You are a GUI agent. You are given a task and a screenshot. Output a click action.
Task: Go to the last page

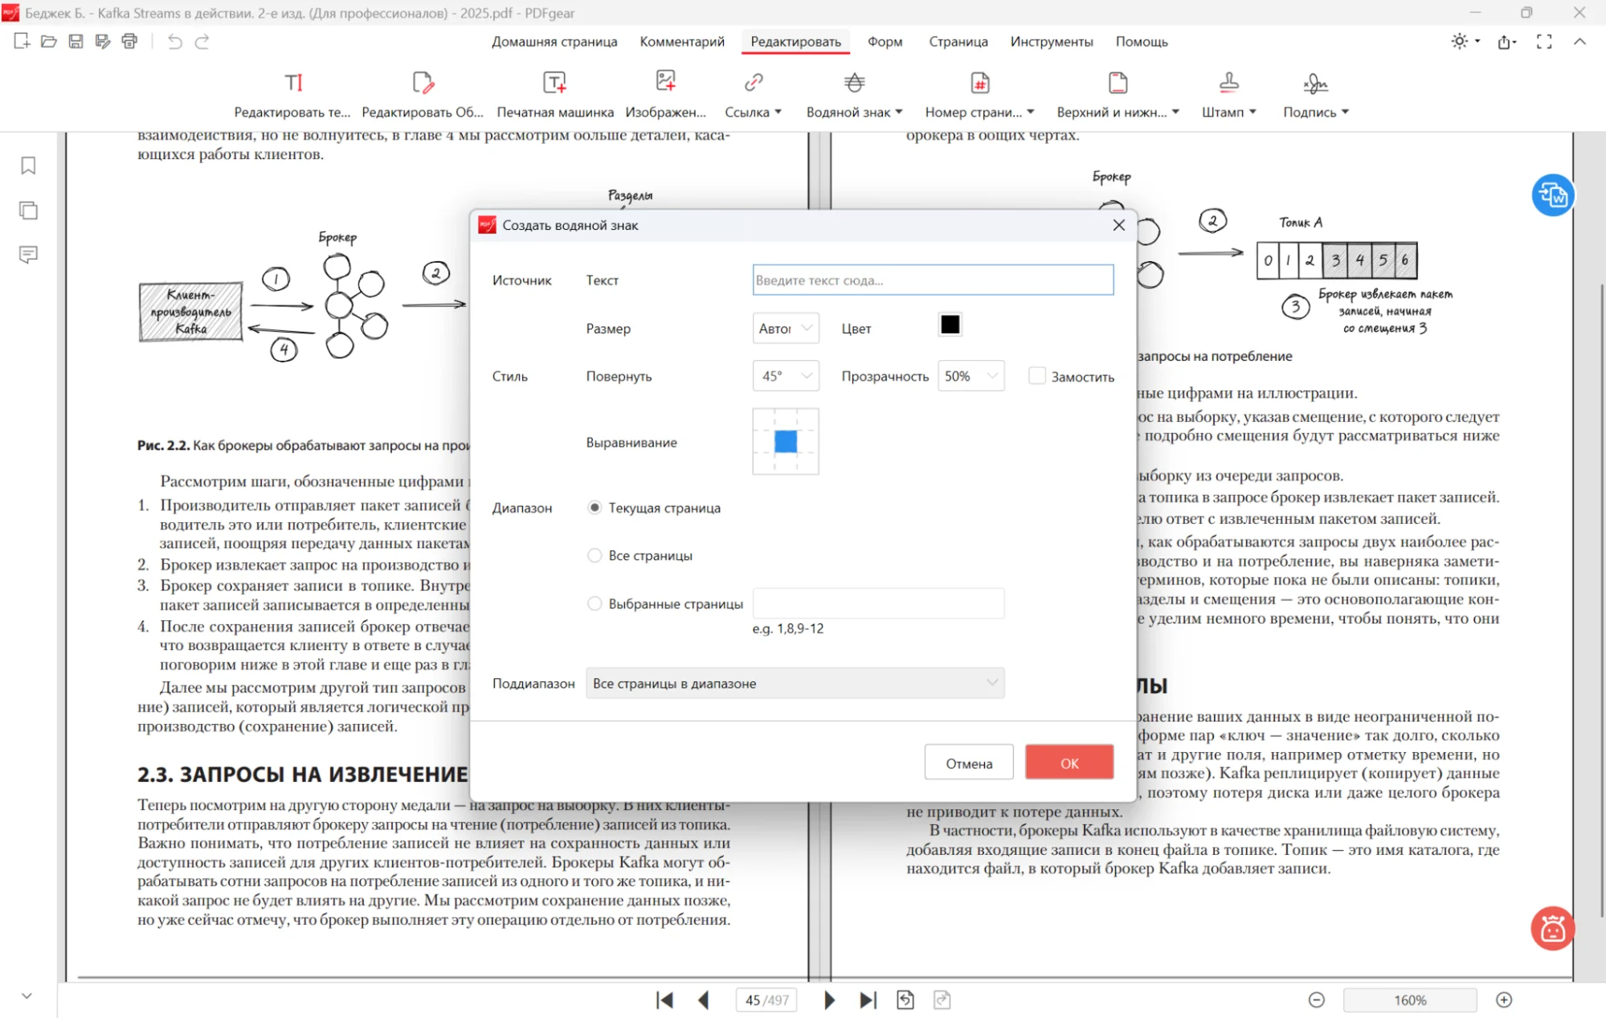tap(868, 1000)
